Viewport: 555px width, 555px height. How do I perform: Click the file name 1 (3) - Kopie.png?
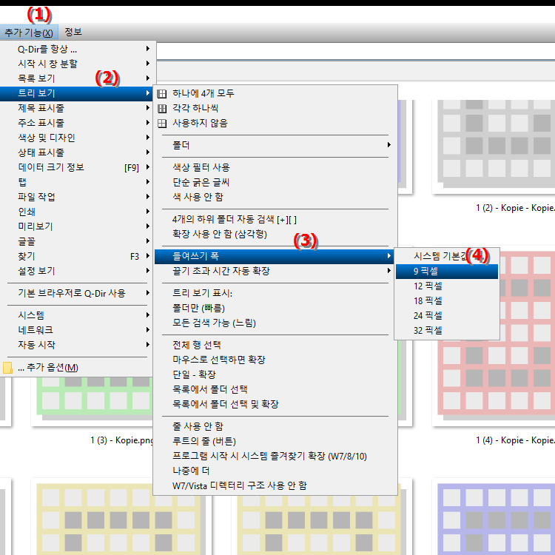(x=122, y=441)
